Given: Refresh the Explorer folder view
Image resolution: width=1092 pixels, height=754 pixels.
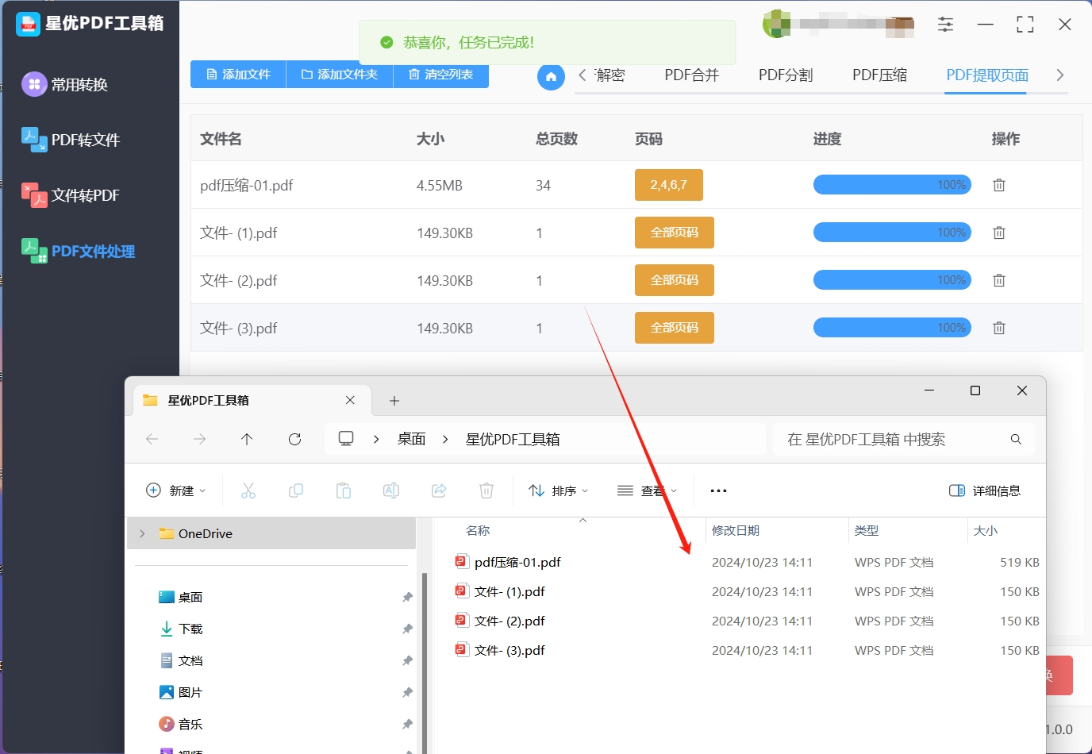Looking at the screenshot, I should point(294,439).
